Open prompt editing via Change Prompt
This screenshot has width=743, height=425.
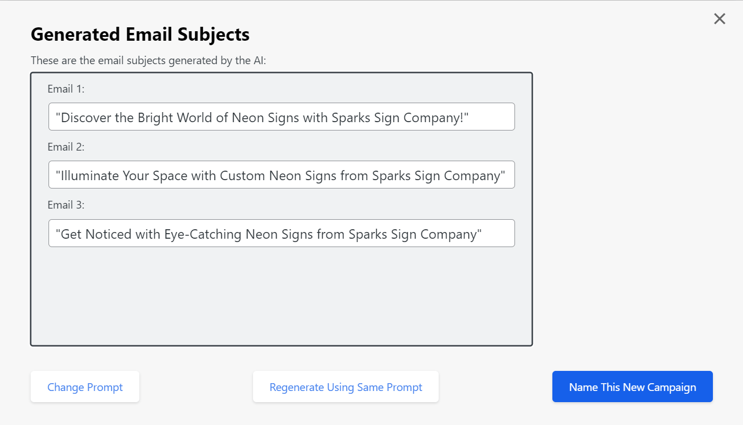pos(85,387)
